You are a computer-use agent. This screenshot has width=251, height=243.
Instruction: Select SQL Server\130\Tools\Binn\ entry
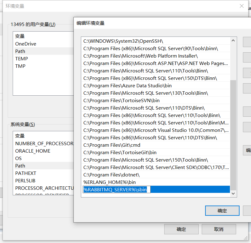(x=156, y=93)
